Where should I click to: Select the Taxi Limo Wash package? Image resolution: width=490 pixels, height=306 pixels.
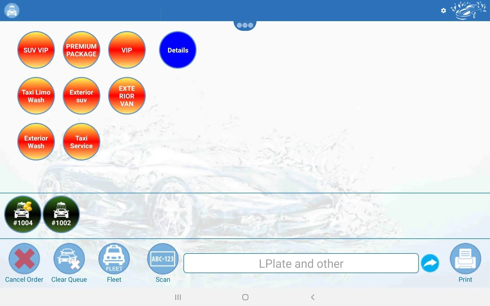point(36,96)
